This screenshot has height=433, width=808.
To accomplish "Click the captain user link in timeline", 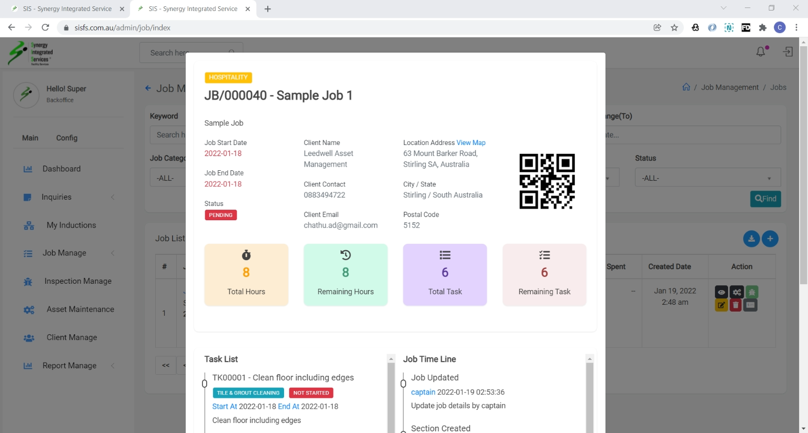I will (423, 392).
